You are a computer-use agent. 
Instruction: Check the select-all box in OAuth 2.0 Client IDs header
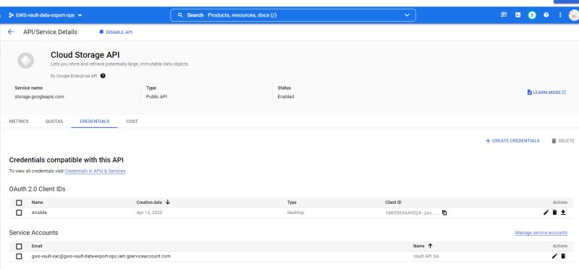coord(20,202)
